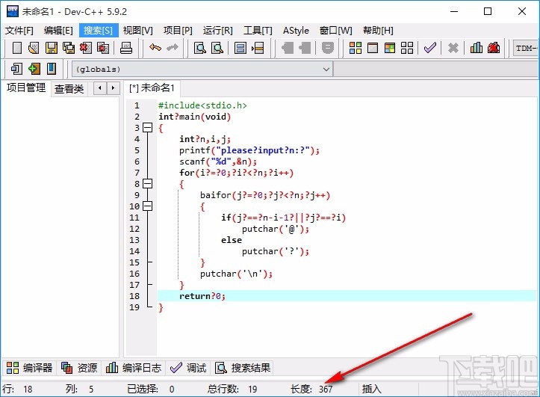Open the 搜索[S] menu
Screen dimensions: 540x397
click(x=98, y=31)
